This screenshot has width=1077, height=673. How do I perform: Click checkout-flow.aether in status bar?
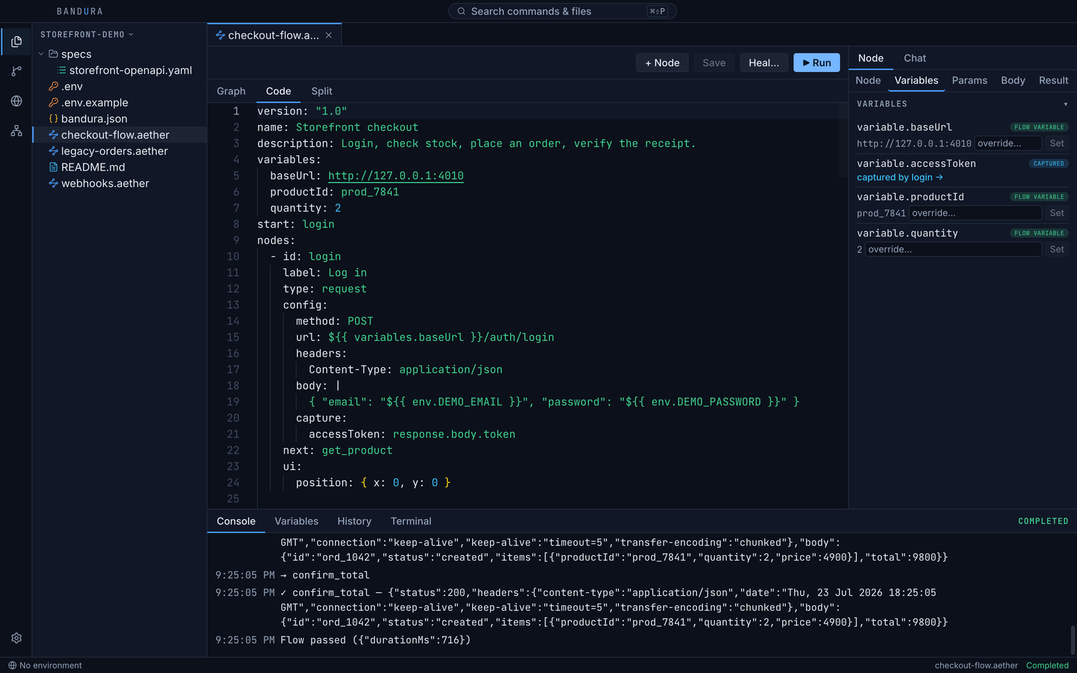tap(976, 666)
